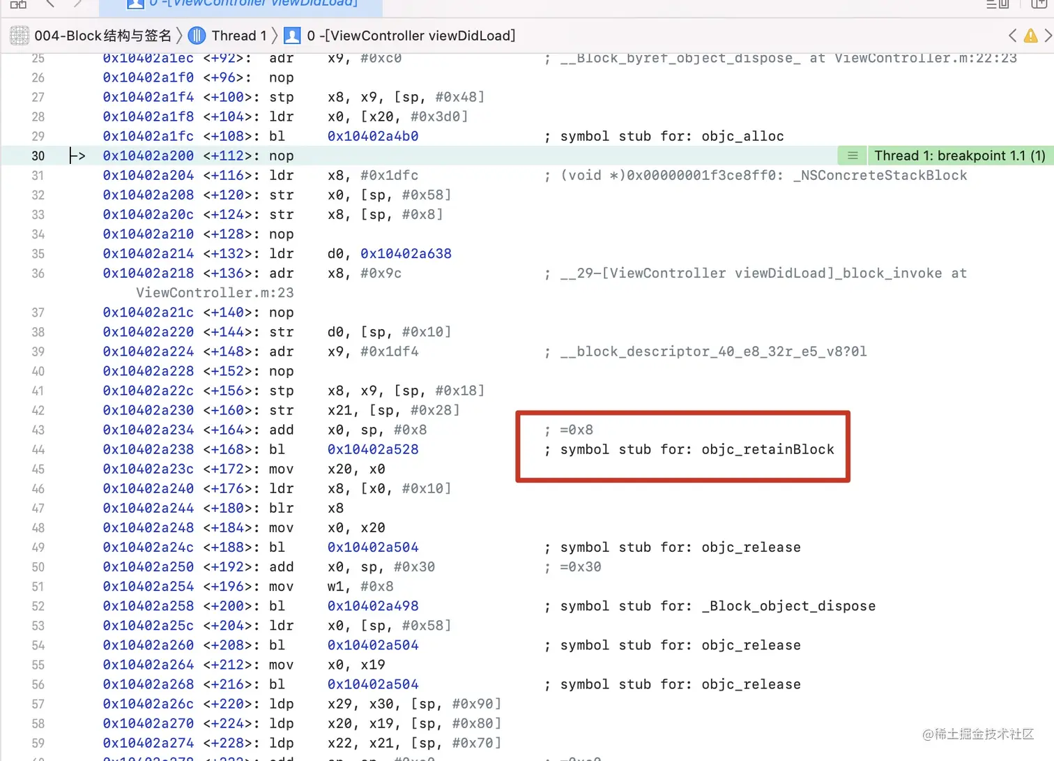Click the yellow warning triangle icon

tap(1031, 36)
